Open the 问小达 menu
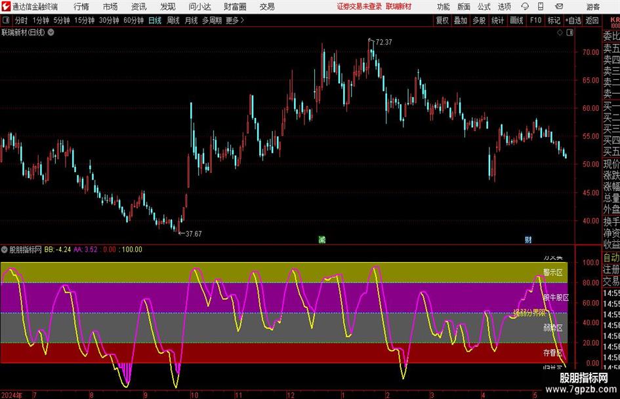Viewport: 620px width, 399px height. tap(199, 7)
